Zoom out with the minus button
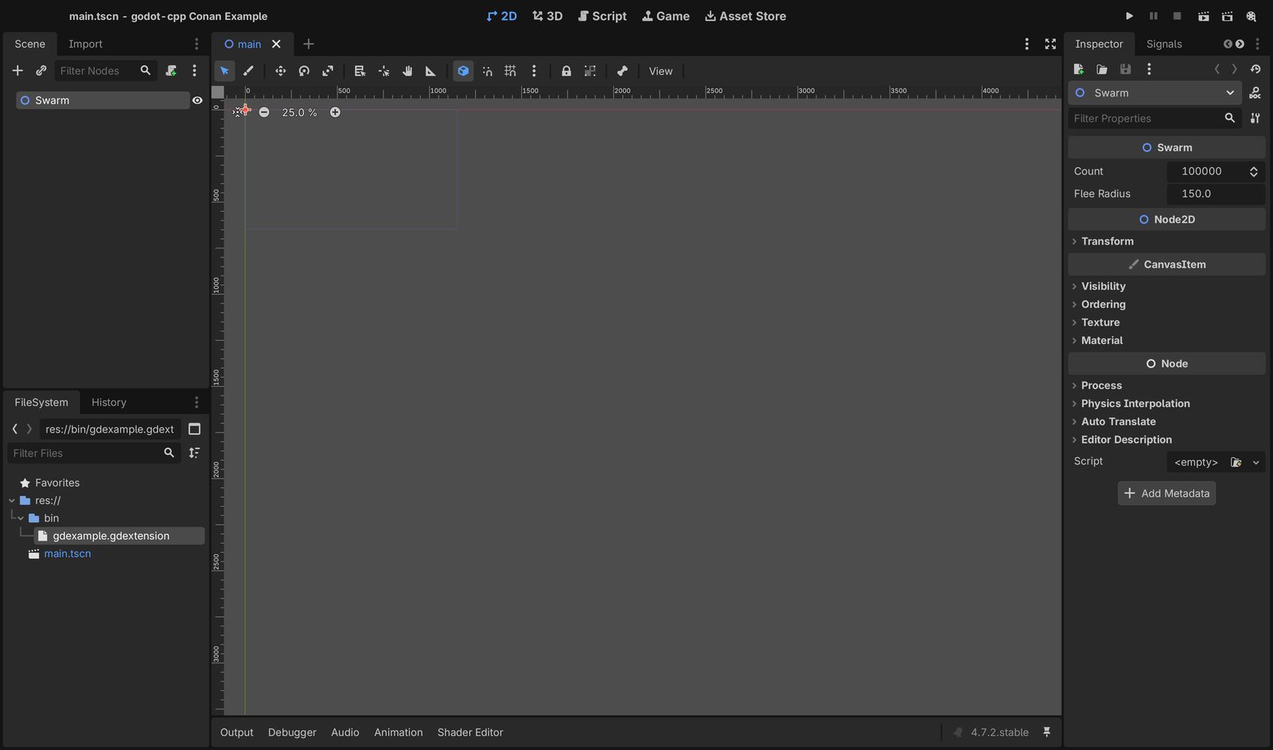The image size is (1273, 750). tap(264, 112)
